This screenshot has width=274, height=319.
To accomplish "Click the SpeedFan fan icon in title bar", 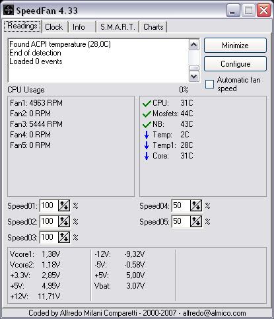I will click(9, 11).
